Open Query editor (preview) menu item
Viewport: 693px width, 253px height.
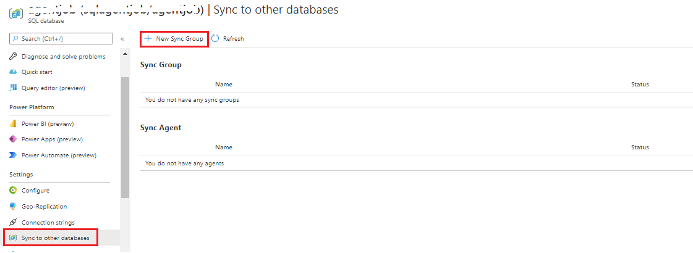click(53, 88)
